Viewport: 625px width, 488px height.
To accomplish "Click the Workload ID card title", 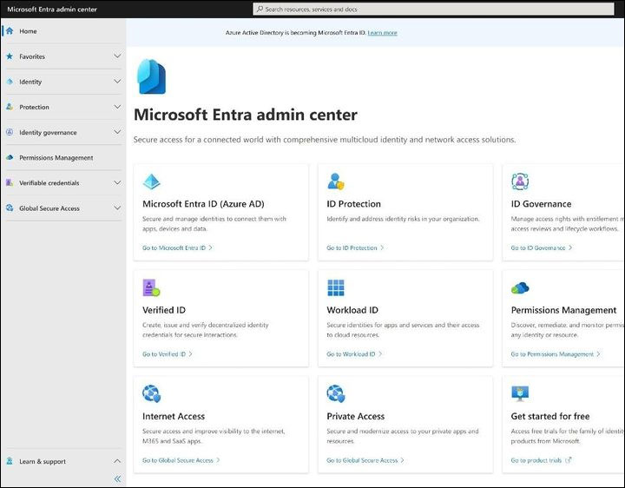I will click(x=352, y=310).
